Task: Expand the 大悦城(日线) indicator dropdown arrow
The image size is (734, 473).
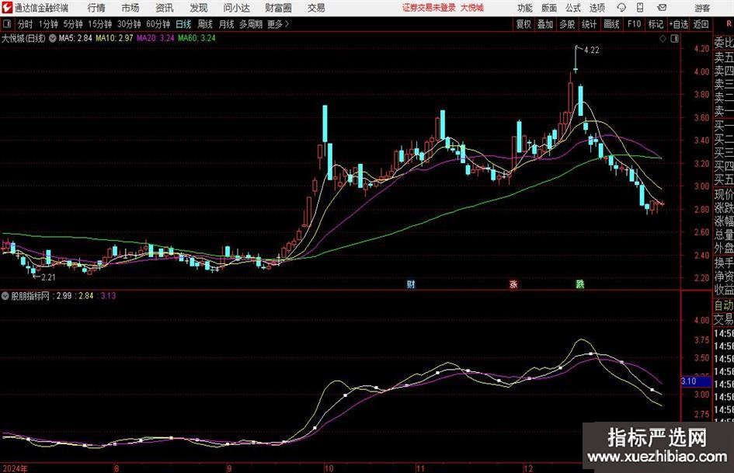Action: (x=53, y=38)
